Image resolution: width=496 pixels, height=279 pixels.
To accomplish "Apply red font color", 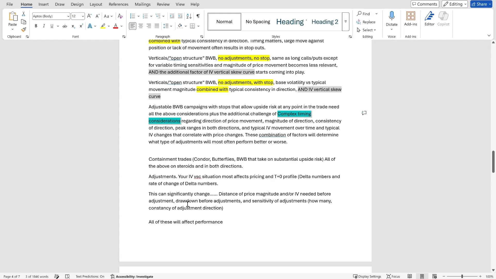I will click(116, 26).
